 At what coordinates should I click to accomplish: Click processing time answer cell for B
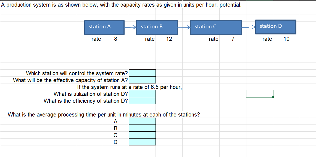pos(142,128)
